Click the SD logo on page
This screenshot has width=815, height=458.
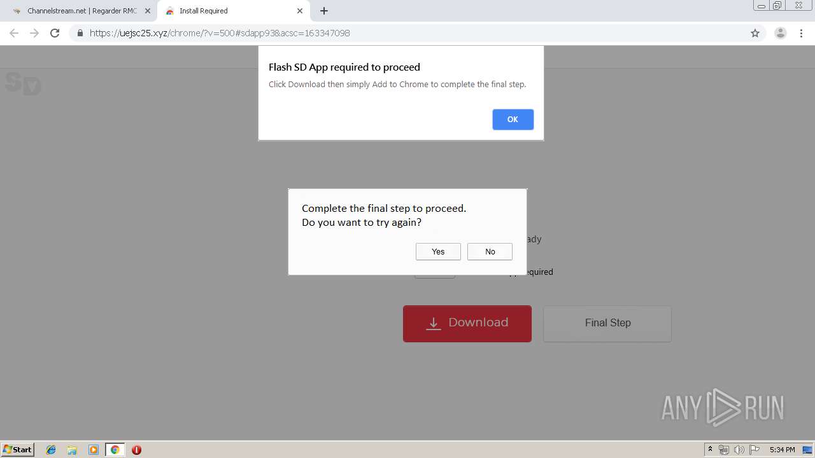click(x=23, y=83)
